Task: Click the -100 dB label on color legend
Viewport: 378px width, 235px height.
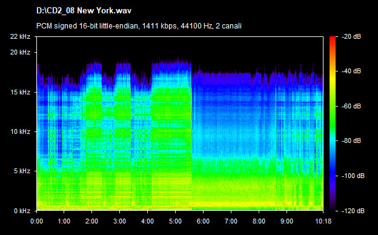Action: 353,176
